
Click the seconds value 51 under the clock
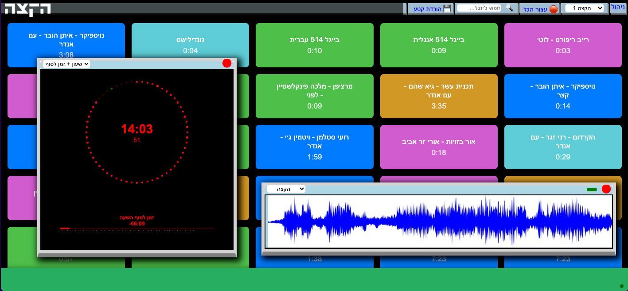point(137,140)
